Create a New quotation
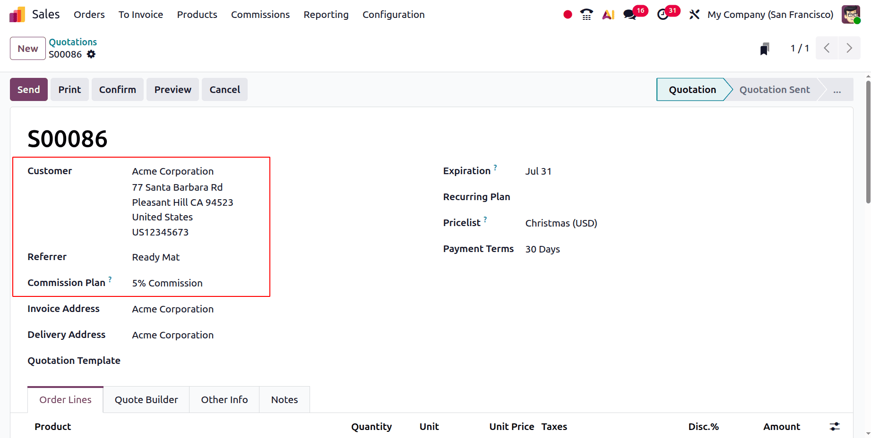The width and height of the screenshot is (871, 438). pos(28,49)
